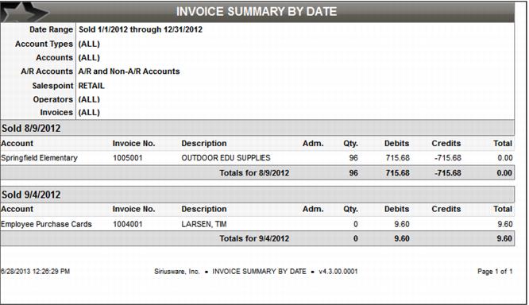The width and height of the screenshot is (529, 305).
Task: Select the report title INVOICE SUMMARY BY DATE
Action: pyautogui.click(x=257, y=11)
